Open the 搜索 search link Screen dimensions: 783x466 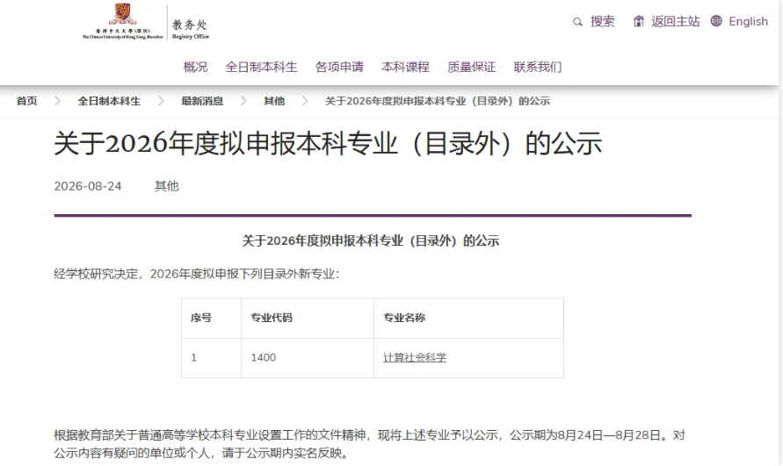pos(602,21)
